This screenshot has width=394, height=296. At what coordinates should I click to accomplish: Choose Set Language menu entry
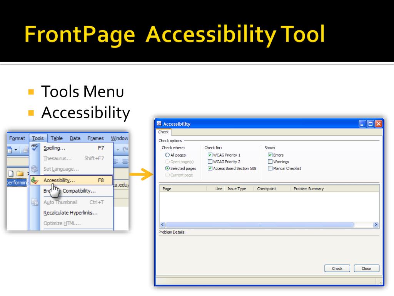coord(71,169)
